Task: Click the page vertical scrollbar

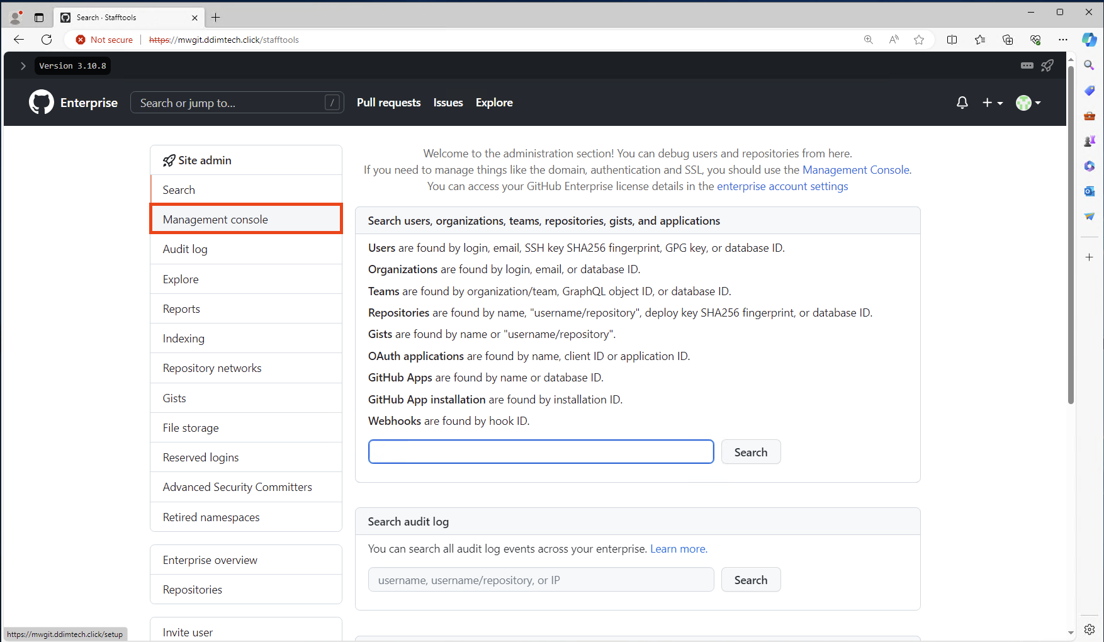Action: [1071, 234]
